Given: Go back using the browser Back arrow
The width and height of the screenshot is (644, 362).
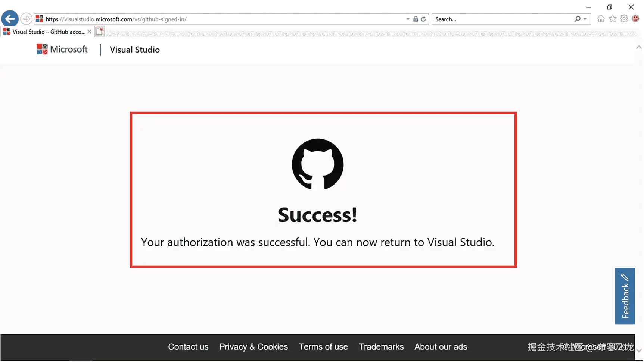Looking at the screenshot, I should click(x=10, y=19).
